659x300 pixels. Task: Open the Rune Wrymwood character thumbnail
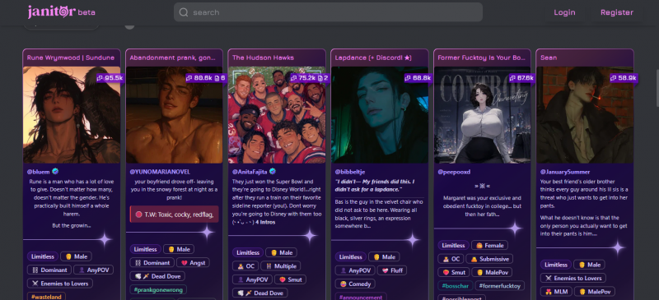(x=72, y=114)
